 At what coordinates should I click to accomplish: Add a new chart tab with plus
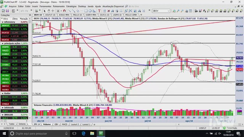coord(141,15)
